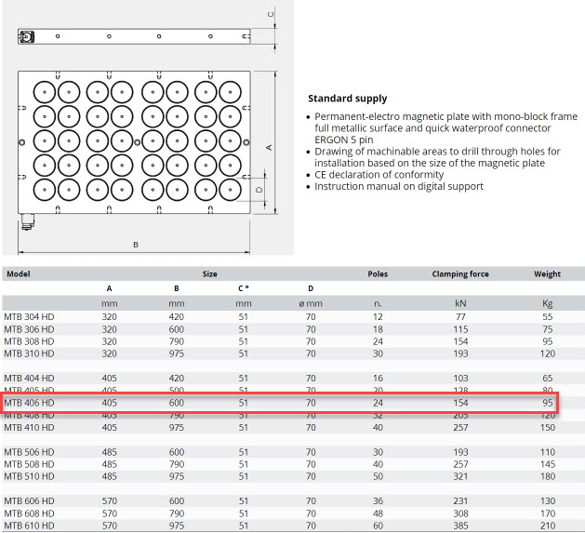The image size is (585, 533).
Task: Click dimension label D beside the plate
Action: [x=260, y=189]
